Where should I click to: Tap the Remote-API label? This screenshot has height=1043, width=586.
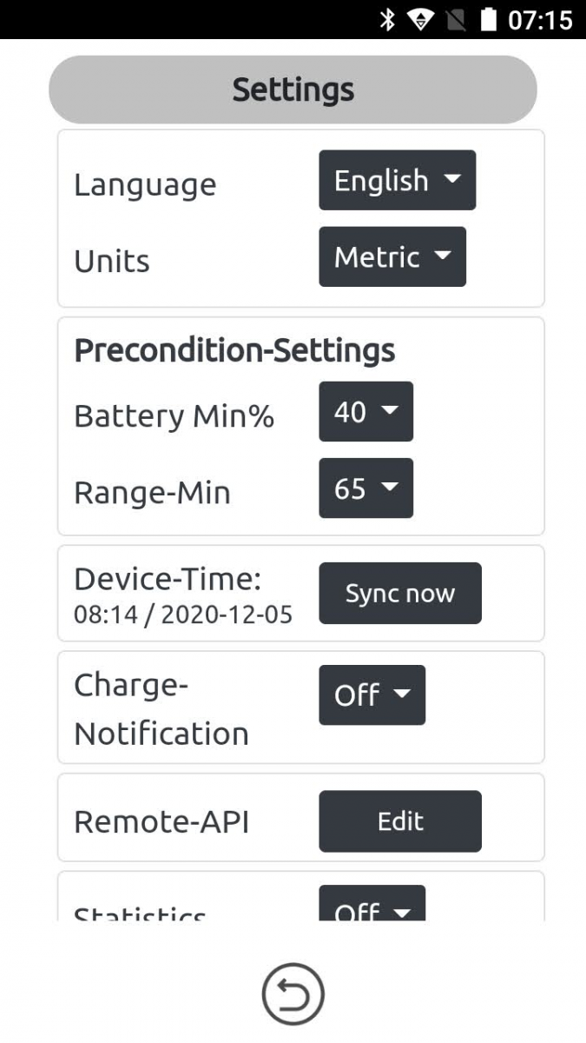tap(161, 821)
